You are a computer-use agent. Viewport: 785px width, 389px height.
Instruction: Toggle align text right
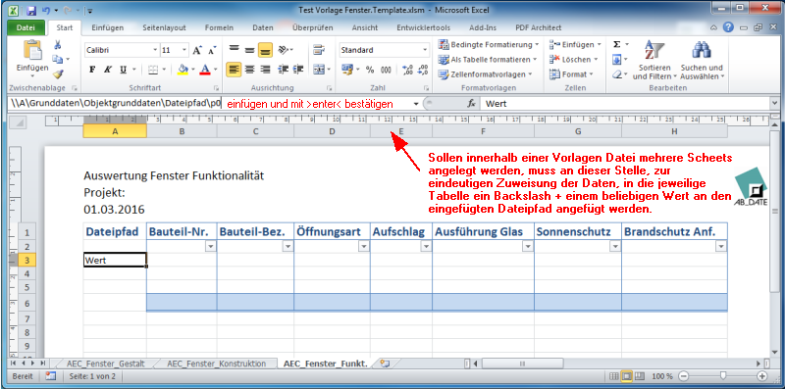click(x=265, y=70)
